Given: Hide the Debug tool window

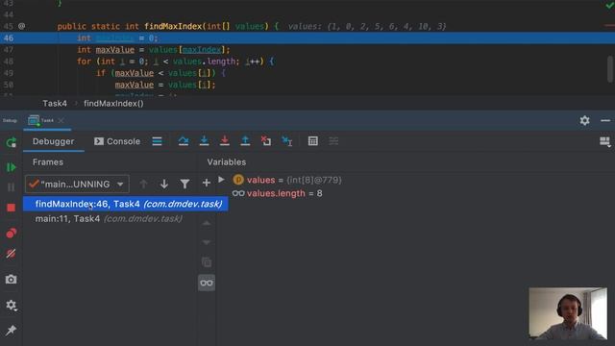Looking at the screenshot, I should 605,120.
